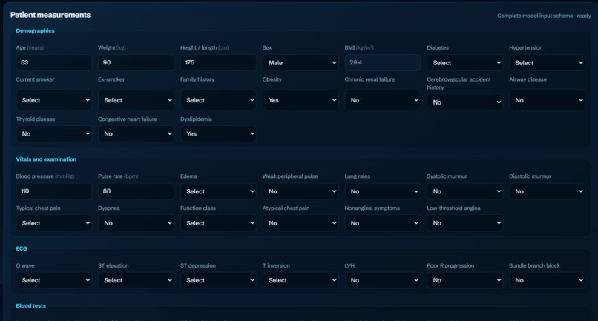Open the Lung rales dropdown
Image resolution: width=598 pixels, height=321 pixels.
pyautogui.click(x=383, y=191)
